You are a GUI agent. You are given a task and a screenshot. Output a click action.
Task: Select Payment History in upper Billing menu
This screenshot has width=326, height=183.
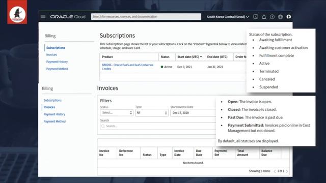tap(57, 62)
